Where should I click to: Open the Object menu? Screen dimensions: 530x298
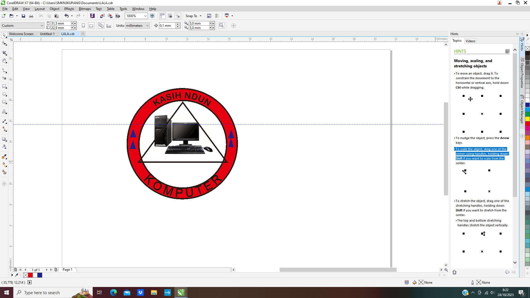(54, 9)
